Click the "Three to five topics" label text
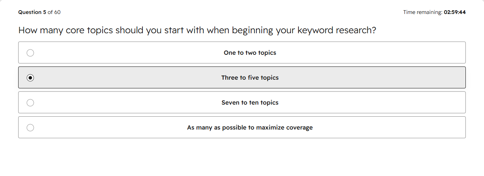 pyautogui.click(x=250, y=78)
